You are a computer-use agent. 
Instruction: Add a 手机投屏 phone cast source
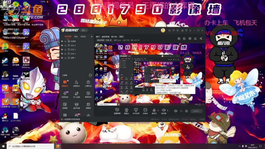[136, 111]
